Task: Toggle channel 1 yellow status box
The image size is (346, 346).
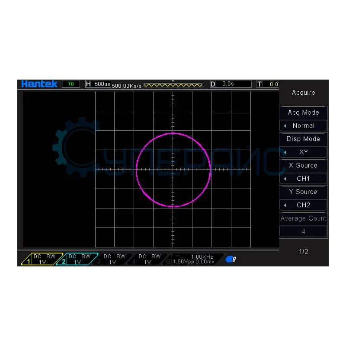Action: click(x=42, y=259)
